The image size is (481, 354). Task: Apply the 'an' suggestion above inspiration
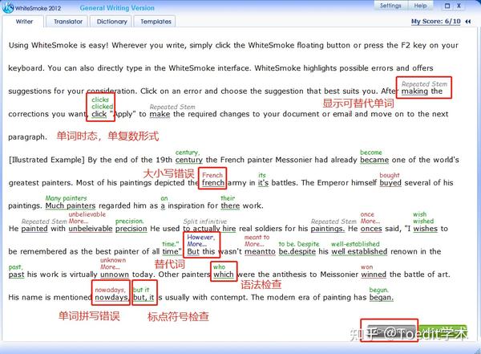(164, 198)
